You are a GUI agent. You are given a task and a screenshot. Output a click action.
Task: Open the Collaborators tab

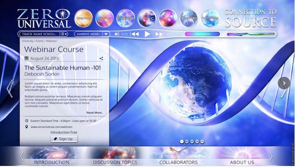(178, 162)
